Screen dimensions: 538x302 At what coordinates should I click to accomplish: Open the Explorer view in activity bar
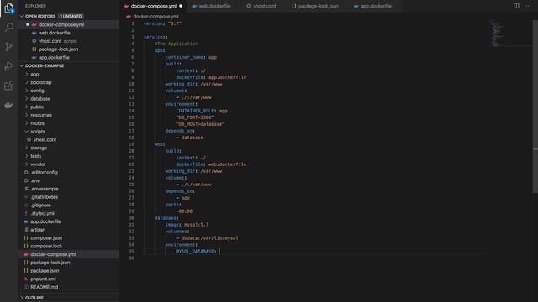tap(9, 8)
